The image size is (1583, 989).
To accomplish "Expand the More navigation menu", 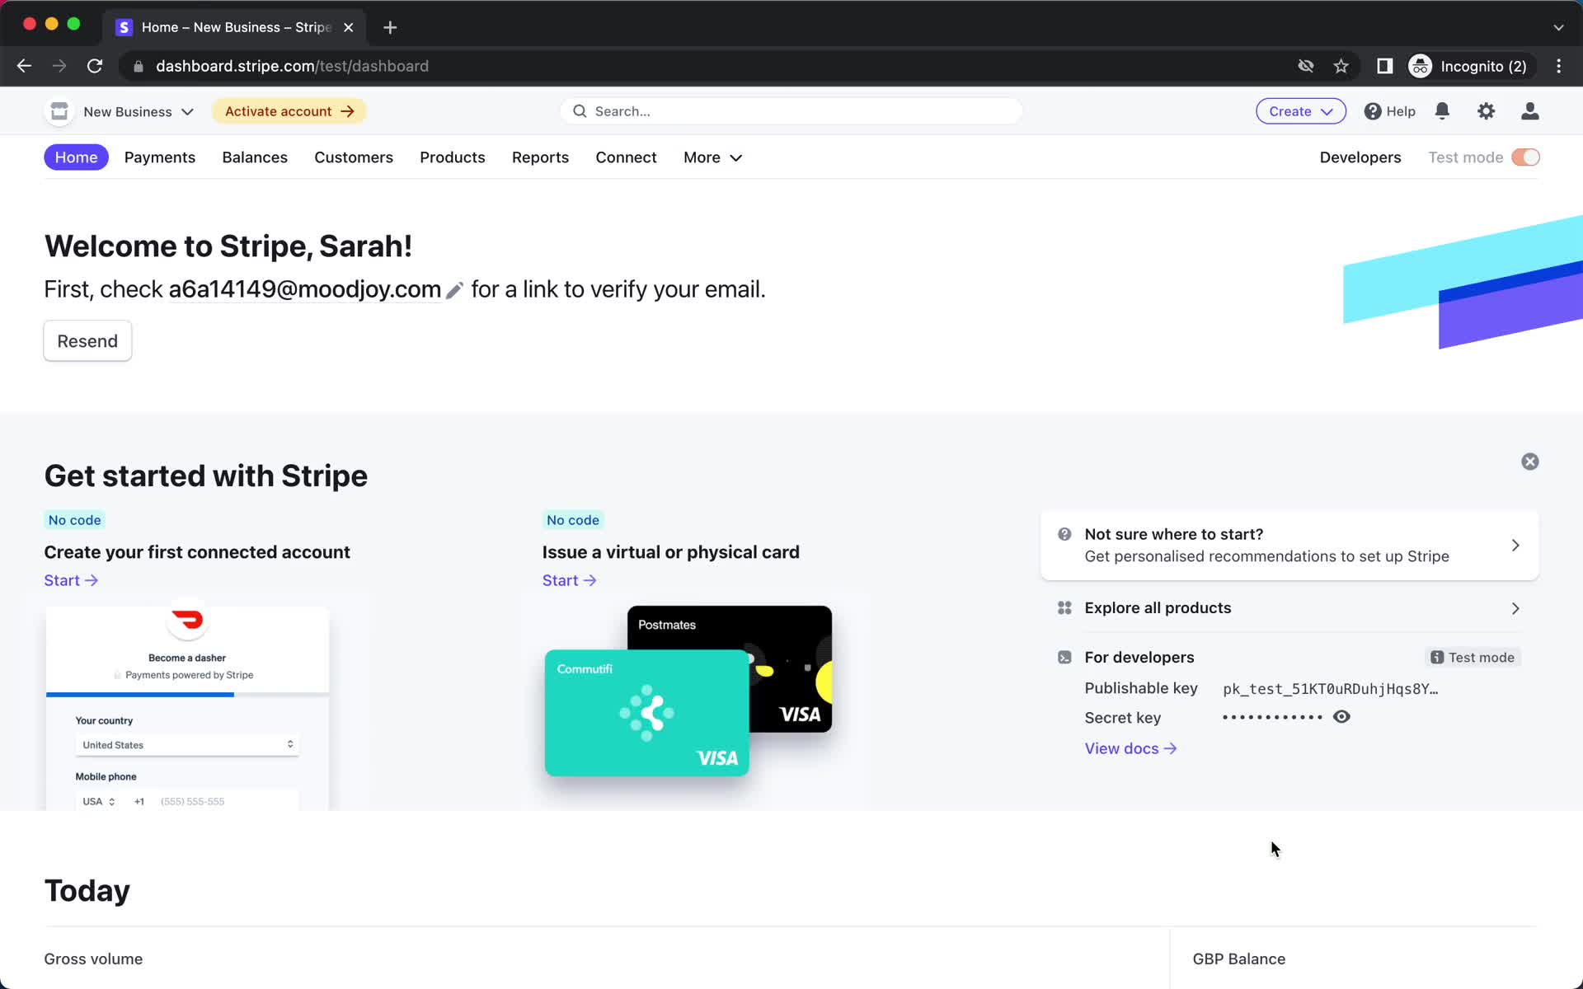I will (712, 157).
